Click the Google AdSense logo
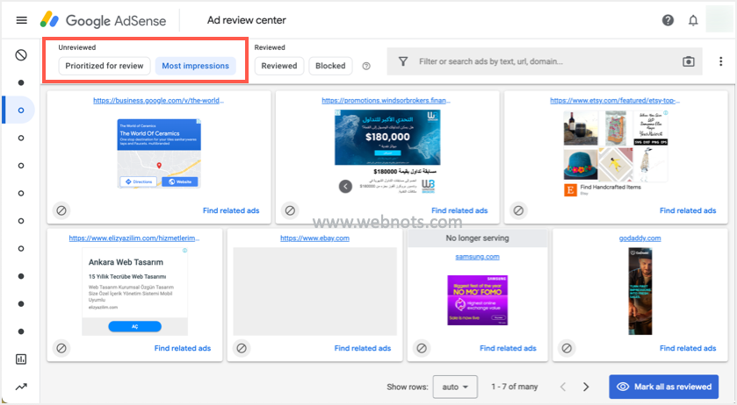Screen dimensions: 737x405 [x=103, y=20]
